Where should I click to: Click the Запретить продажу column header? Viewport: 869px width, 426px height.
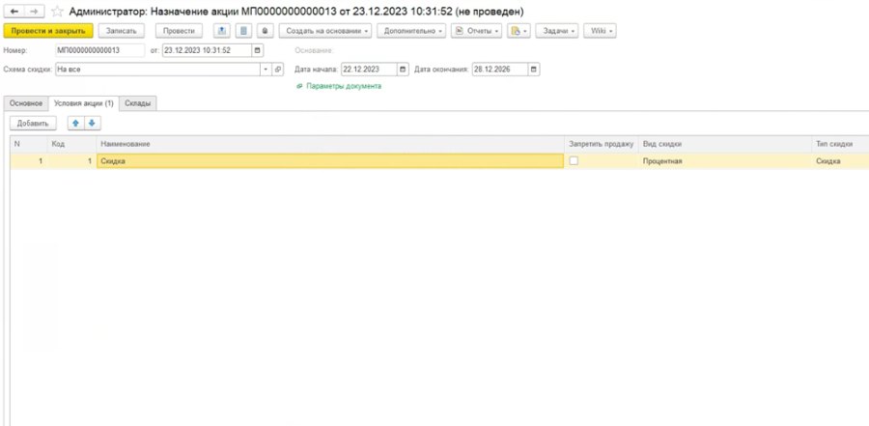tap(602, 144)
